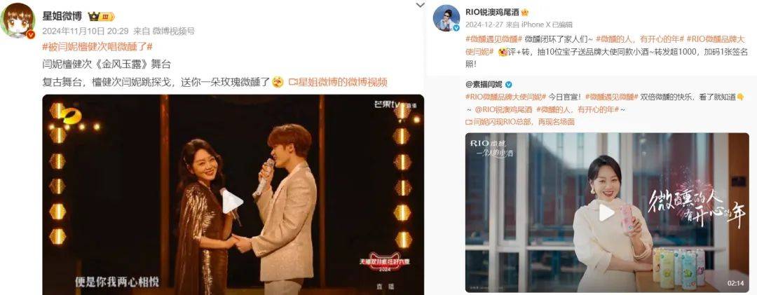Play the RIO微醺 advertisement video

(607, 212)
